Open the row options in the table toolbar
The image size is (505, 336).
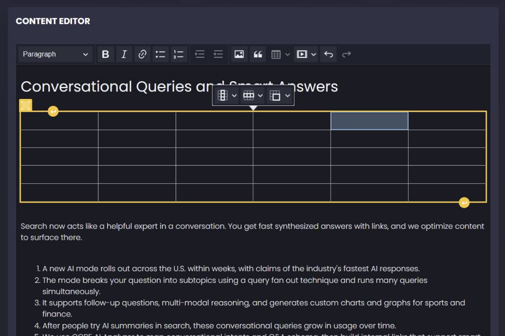[x=249, y=95]
